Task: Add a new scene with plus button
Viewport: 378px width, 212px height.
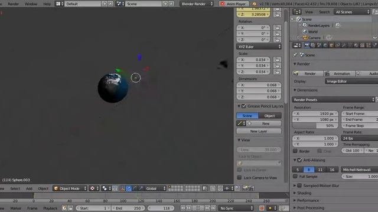Action: tap(165, 4)
